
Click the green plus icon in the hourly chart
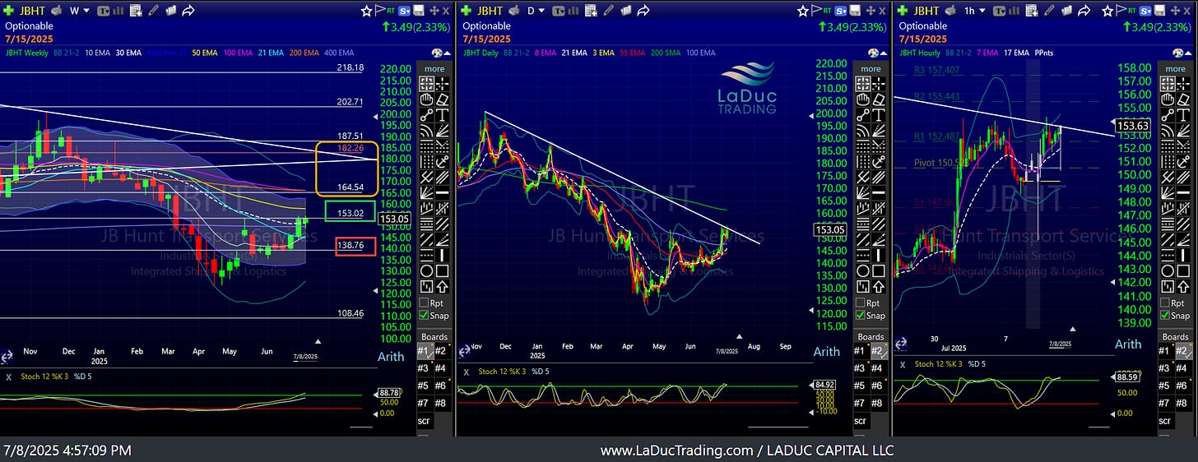pyautogui.click(x=903, y=11)
